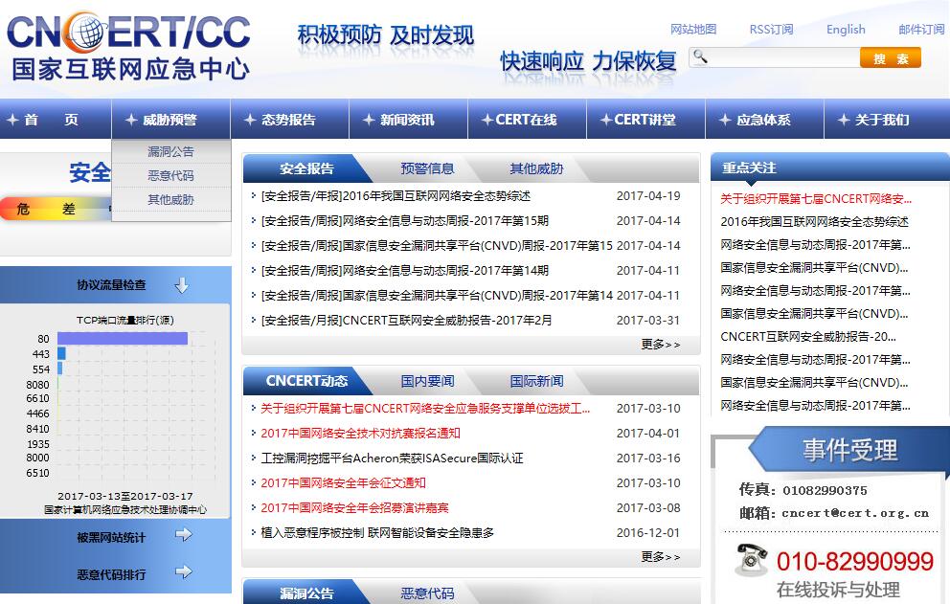Select 其他威胁 in the 威胁预警 submenu
950x604 pixels.
(170, 200)
